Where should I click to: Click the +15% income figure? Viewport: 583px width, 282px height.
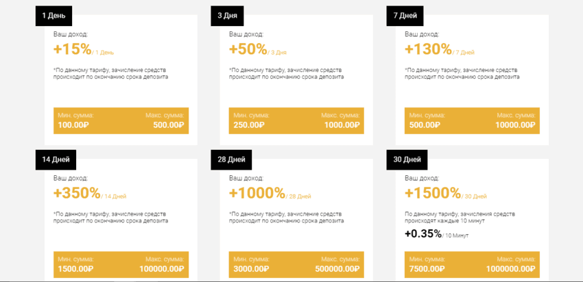point(72,49)
